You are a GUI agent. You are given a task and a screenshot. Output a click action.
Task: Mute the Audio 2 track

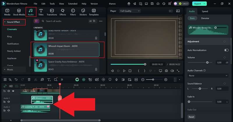[x=9, y=110]
